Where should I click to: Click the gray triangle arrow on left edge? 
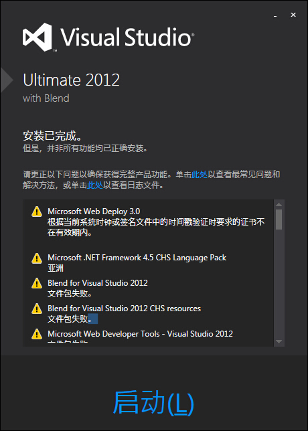[7, 80]
